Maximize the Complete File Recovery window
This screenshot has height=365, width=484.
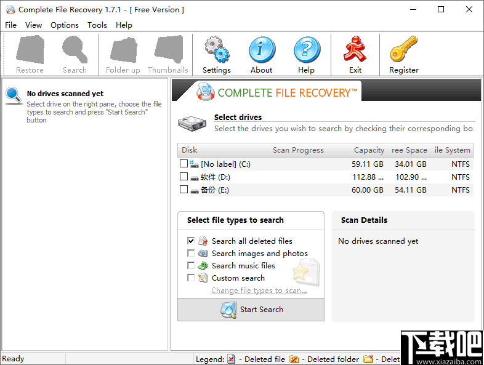pyautogui.click(x=441, y=10)
